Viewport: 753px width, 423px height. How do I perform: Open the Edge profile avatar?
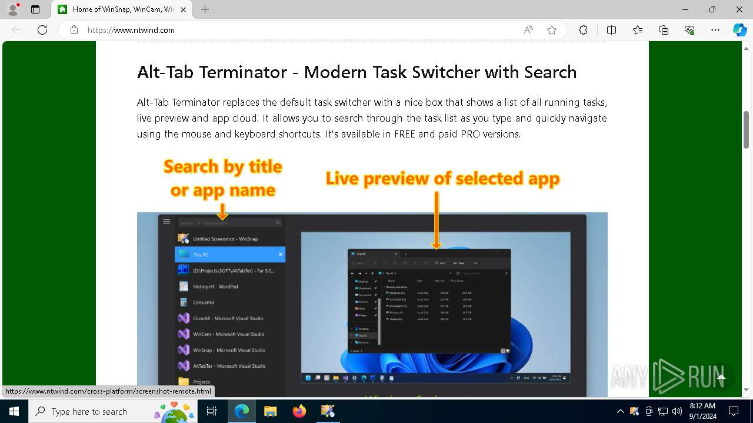[13, 9]
